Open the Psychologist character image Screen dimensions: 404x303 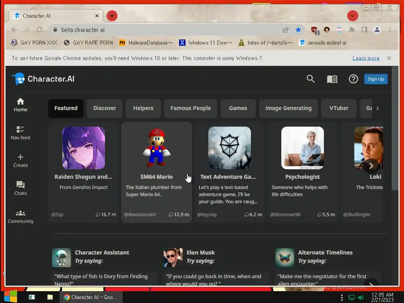click(x=303, y=148)
